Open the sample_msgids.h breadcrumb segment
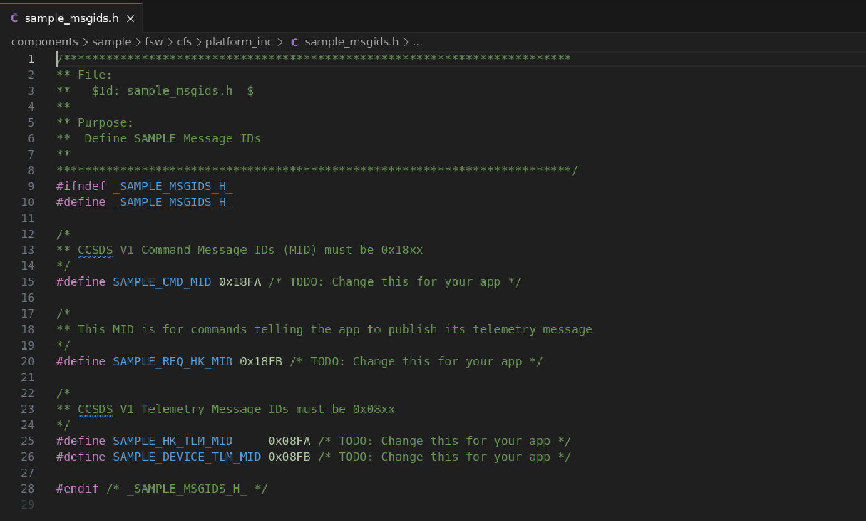The height and width of the screenshot is (521, 866). tap(352, 42)
